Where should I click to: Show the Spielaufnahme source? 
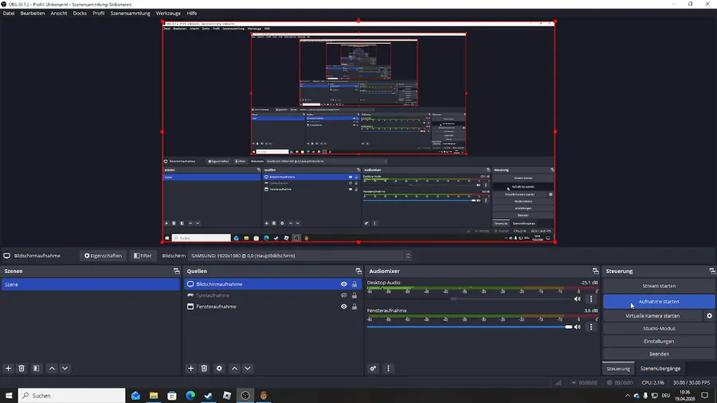(344, 295)
